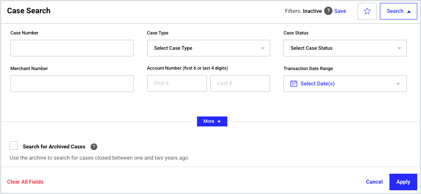Viewport: 421px width, 194px height.
Task: Click the First 6 account digits field
Action: (x=177, y=83)
